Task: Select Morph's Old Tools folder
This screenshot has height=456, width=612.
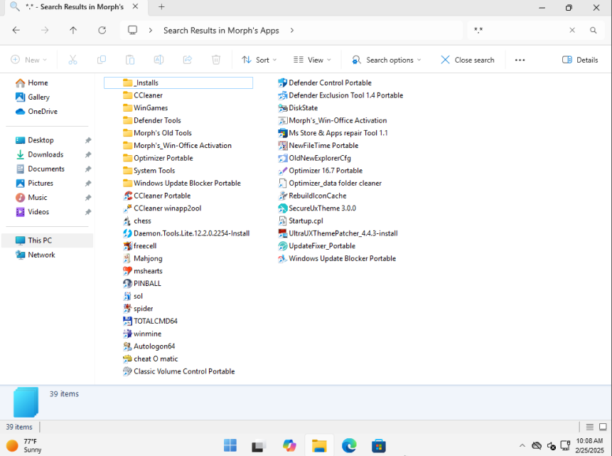Action: click(157, 133)
